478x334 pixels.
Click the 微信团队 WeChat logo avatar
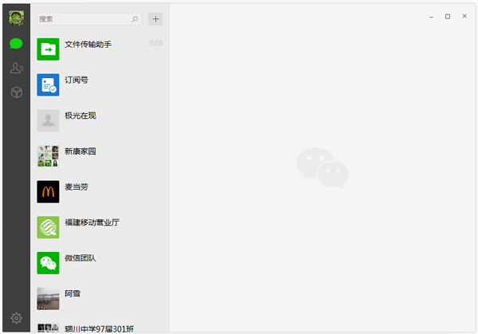48,263
